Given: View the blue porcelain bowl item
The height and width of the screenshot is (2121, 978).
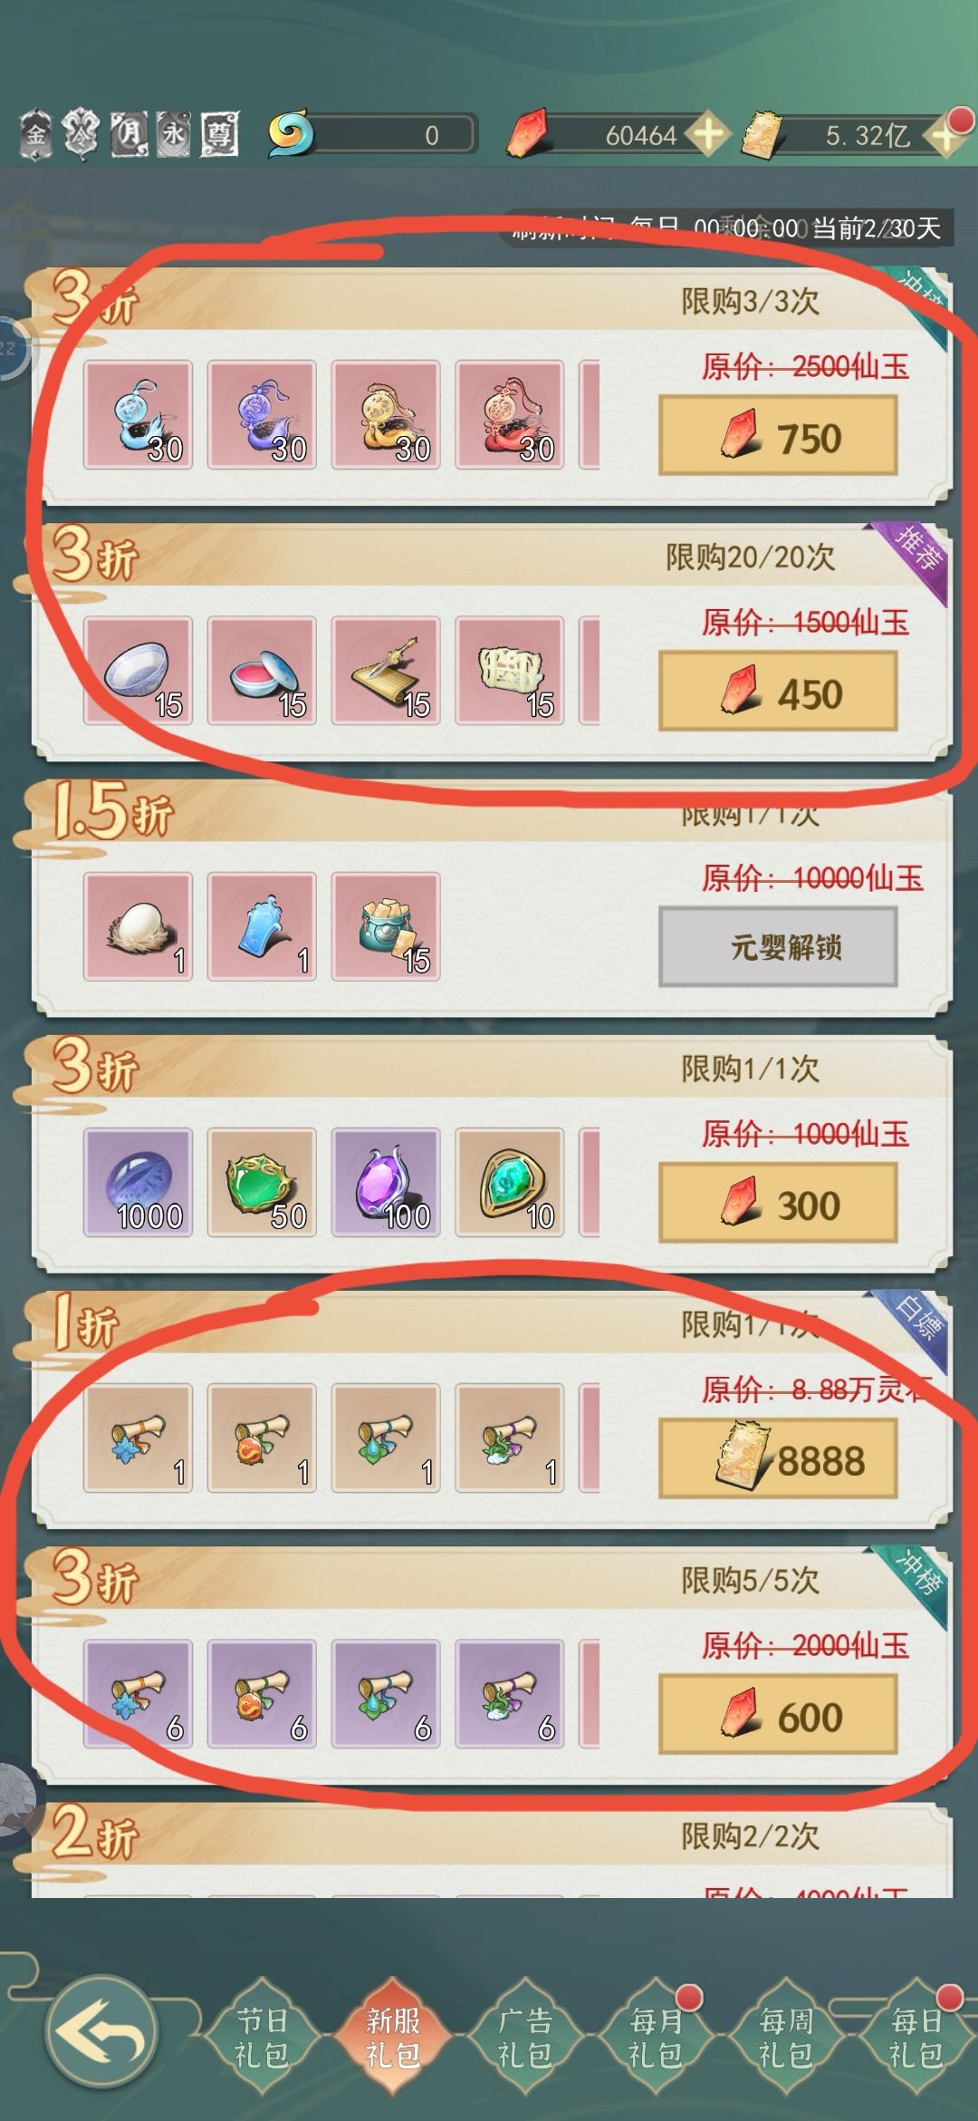Looking at the screenshot, I should tap(138, 671).
